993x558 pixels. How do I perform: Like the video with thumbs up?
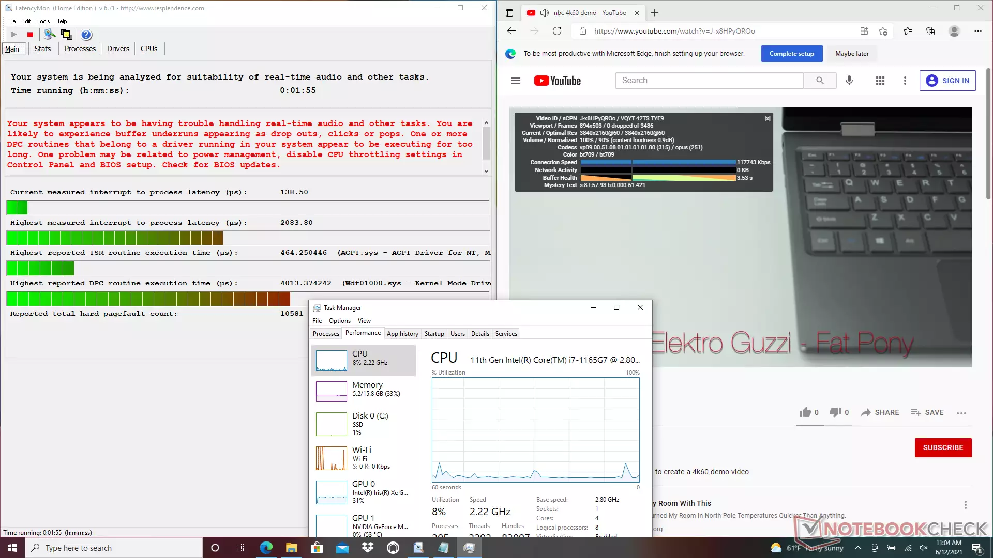pyautogui.click(x=805, y=412)
